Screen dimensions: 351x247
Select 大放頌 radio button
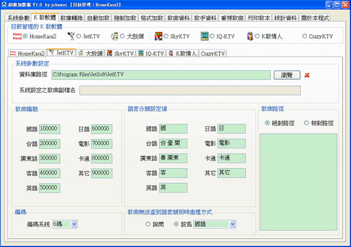pyautogui.click(x=122, y=36)
